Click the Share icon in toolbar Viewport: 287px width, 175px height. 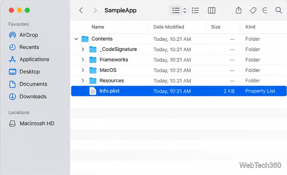[x=239, y=10]
